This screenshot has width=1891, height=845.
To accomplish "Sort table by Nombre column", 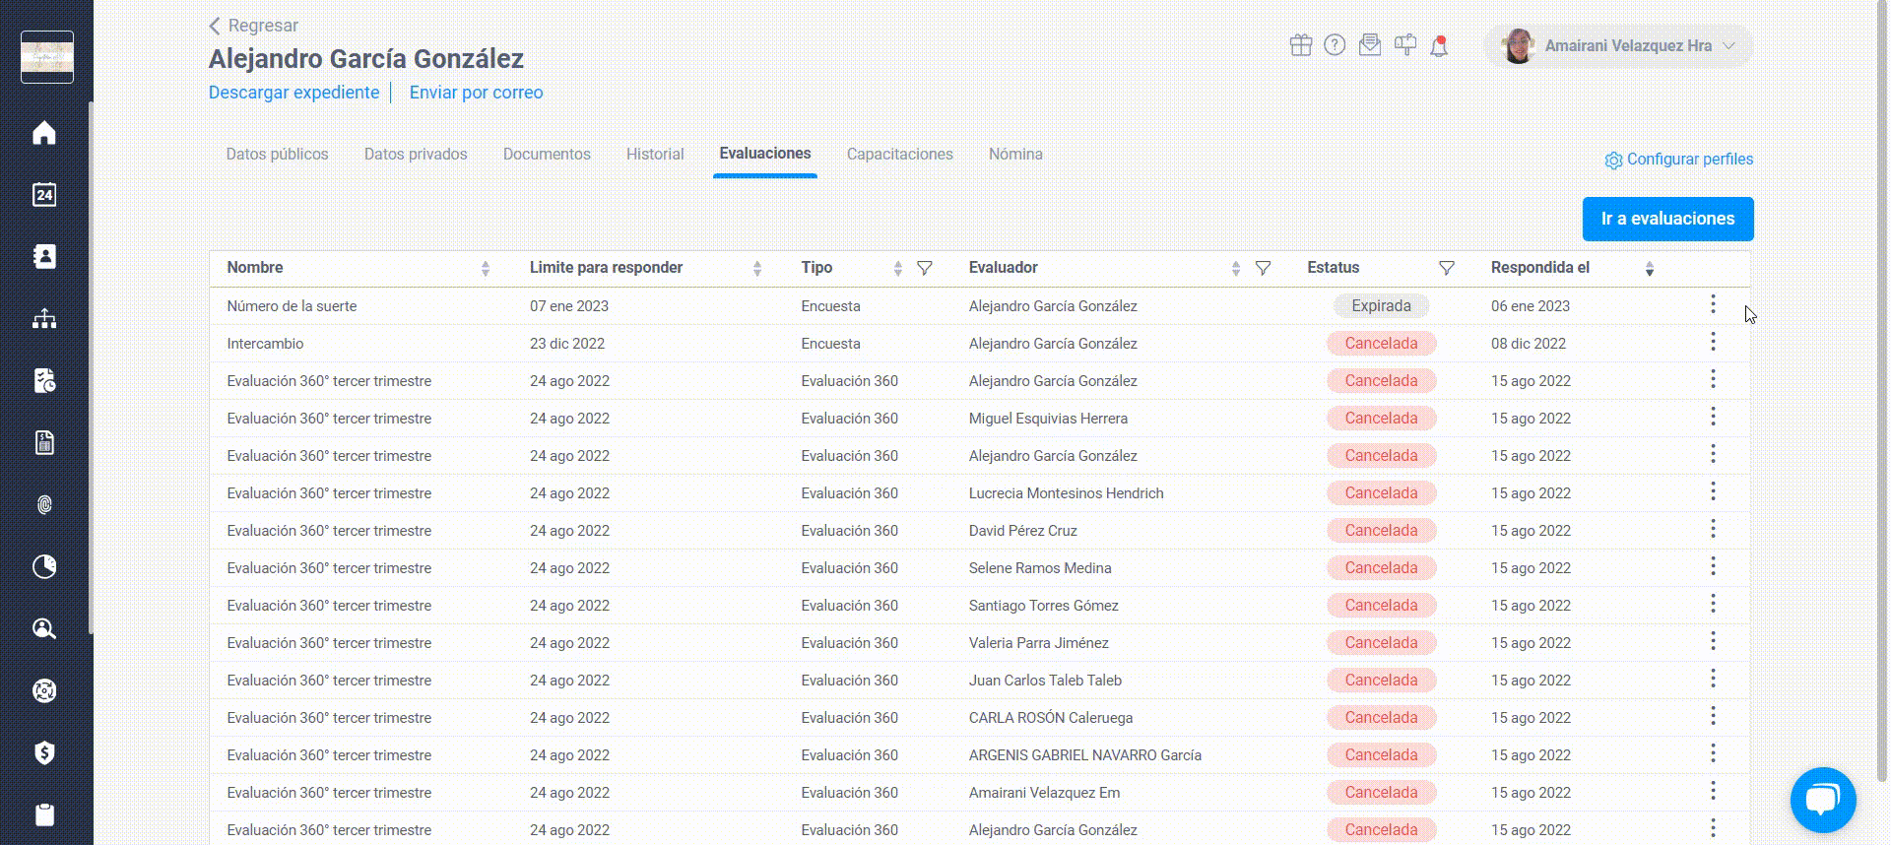I will [486, 269].
